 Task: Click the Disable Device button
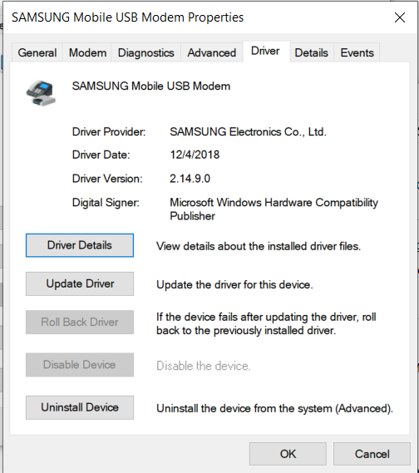(x=80, y=365)
